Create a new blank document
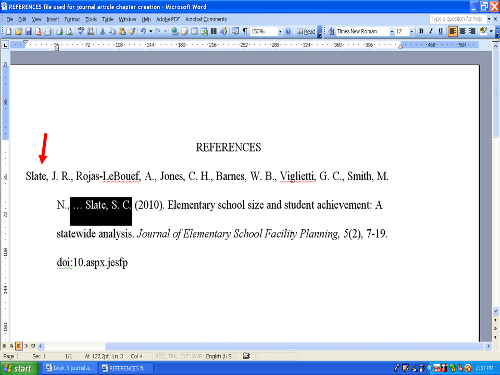Screen dimensions: 500x375 point(9,31)
